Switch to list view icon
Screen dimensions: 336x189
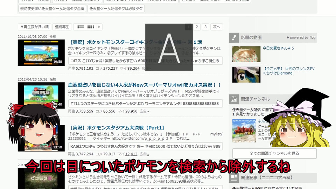pyautogui.click(x=81, y=27)
